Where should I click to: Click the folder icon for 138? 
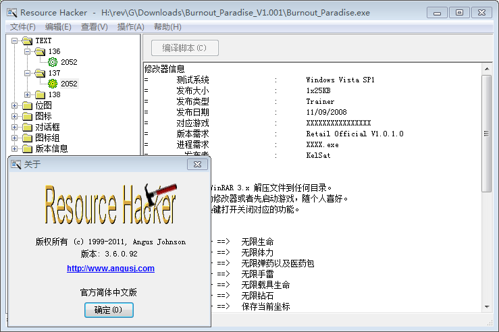(40, 94)
